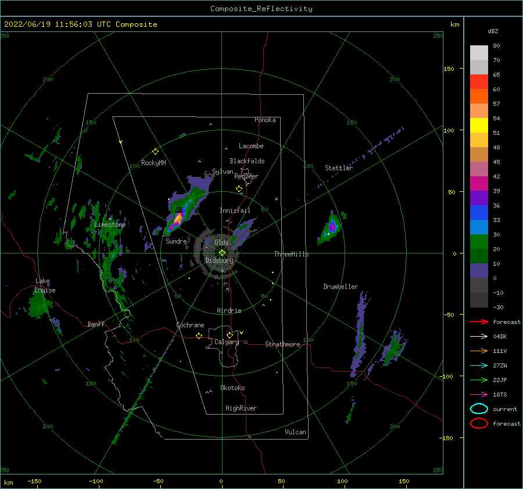Viewport: 523px width, 489px height.
Task: Choose the cyan 27ZW arrow icon
Action: (479, 366)
